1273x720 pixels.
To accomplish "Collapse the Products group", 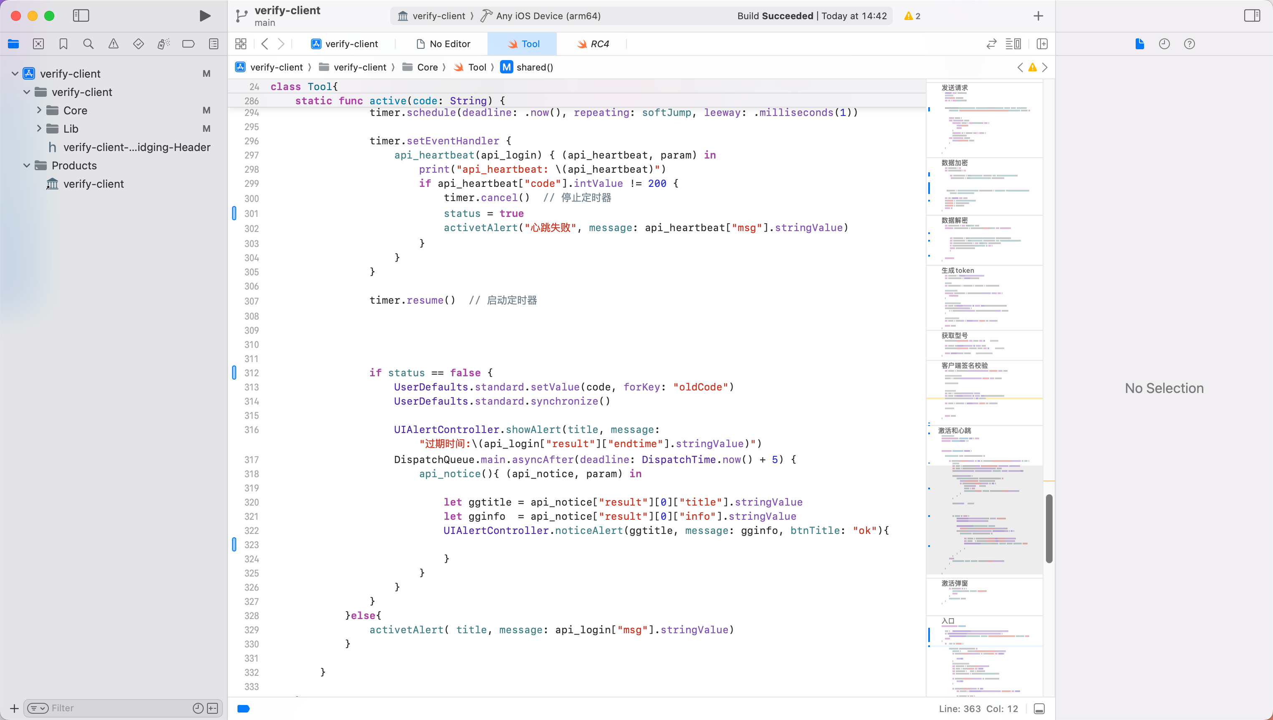I will (27, 166).
